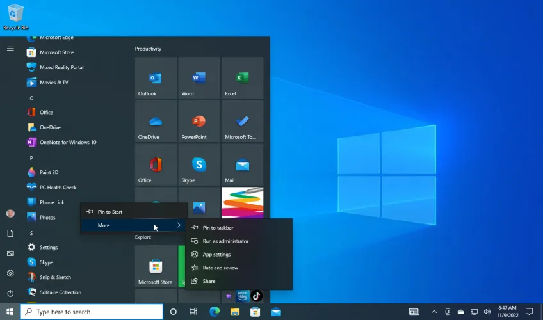Select Run as administrator
Screen dimensions: 543x320
tap(225, 241)
